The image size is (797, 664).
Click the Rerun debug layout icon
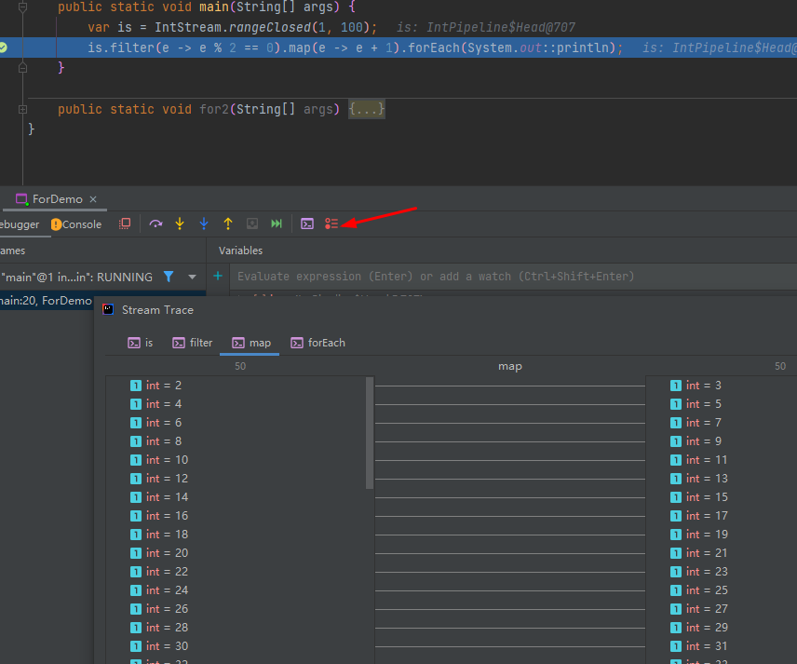pyautogui.click(x=125, y=224)
